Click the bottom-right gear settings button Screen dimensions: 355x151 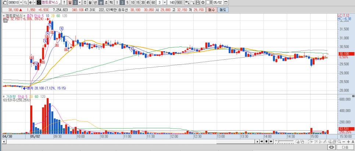[332, 147]
